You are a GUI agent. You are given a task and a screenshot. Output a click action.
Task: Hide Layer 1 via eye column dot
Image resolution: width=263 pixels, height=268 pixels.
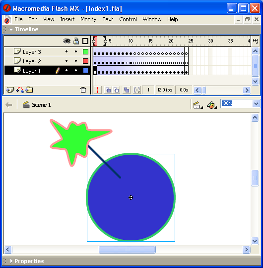(x=66, y=70)
